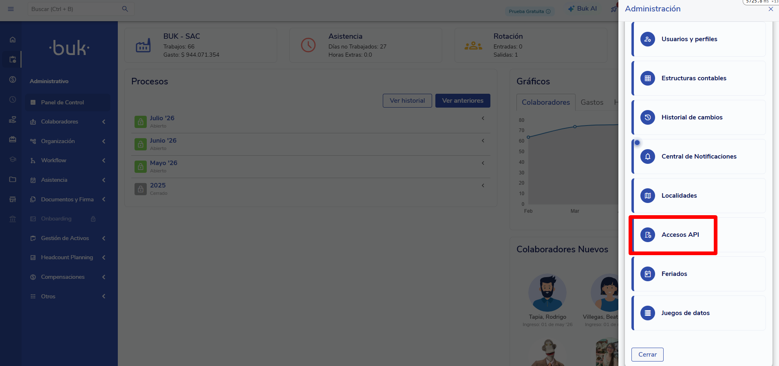The image size is (779, 366).
Task: Click the Mar data point on the chart
Action: pos(575,127)
